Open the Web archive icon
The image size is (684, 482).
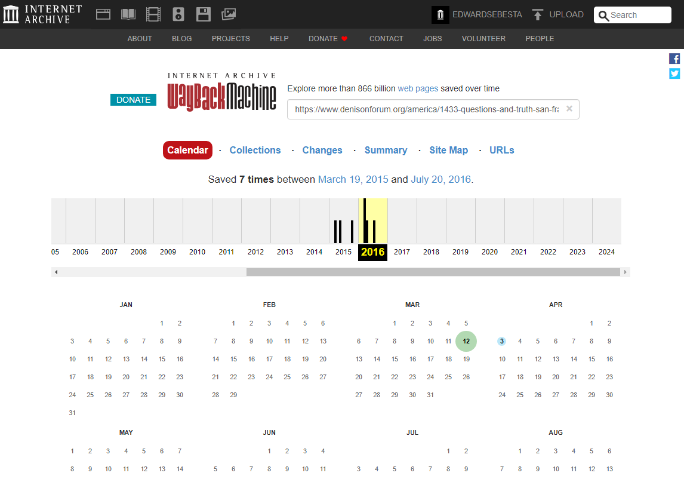tap(103, 14)
